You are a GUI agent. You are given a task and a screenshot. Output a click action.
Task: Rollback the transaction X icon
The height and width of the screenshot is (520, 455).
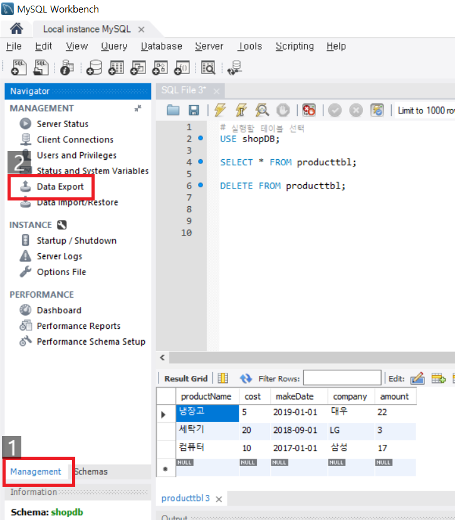pos(356,110)
